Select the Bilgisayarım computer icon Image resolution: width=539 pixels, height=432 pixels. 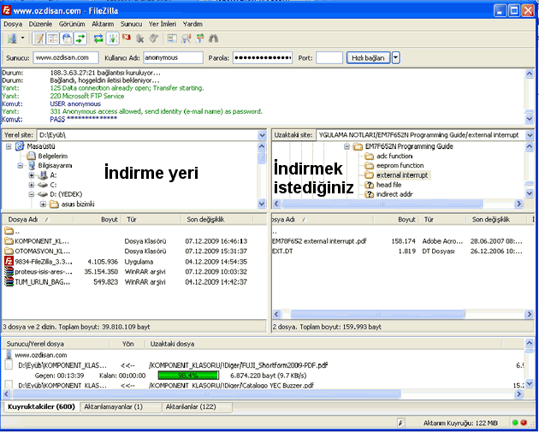pos(32,166)
